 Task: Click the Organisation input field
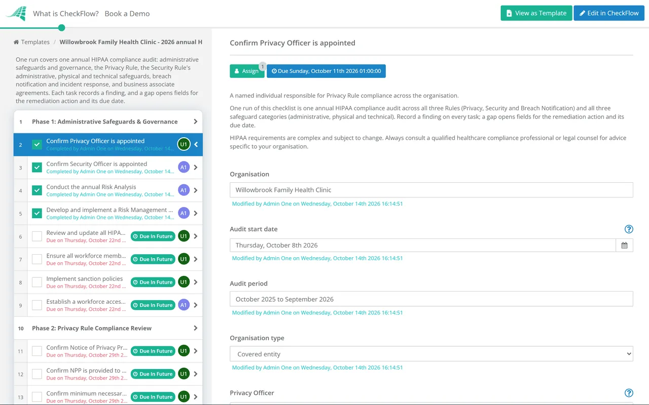pyautogui.click(x=431, y=190)
